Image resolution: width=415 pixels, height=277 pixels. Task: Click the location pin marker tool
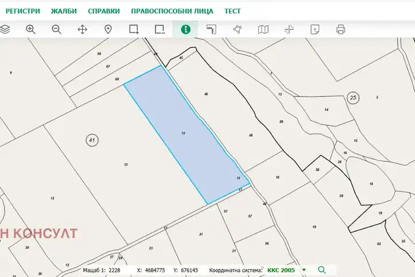tap(108, 29)
